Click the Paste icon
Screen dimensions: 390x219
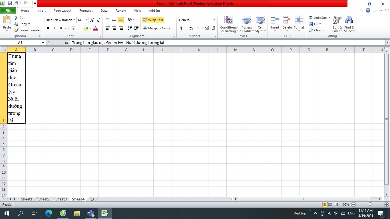pos(7,20)
